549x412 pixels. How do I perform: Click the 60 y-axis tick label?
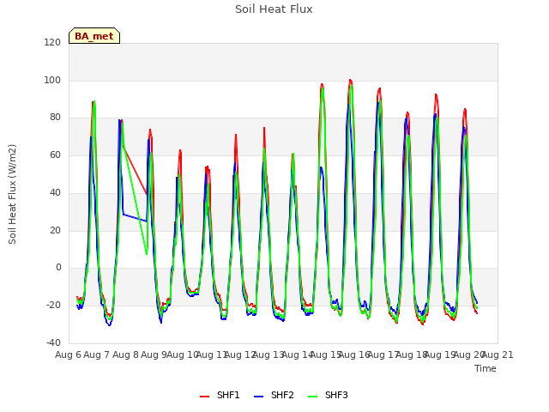pyautogui.click(x=55, y=154)
